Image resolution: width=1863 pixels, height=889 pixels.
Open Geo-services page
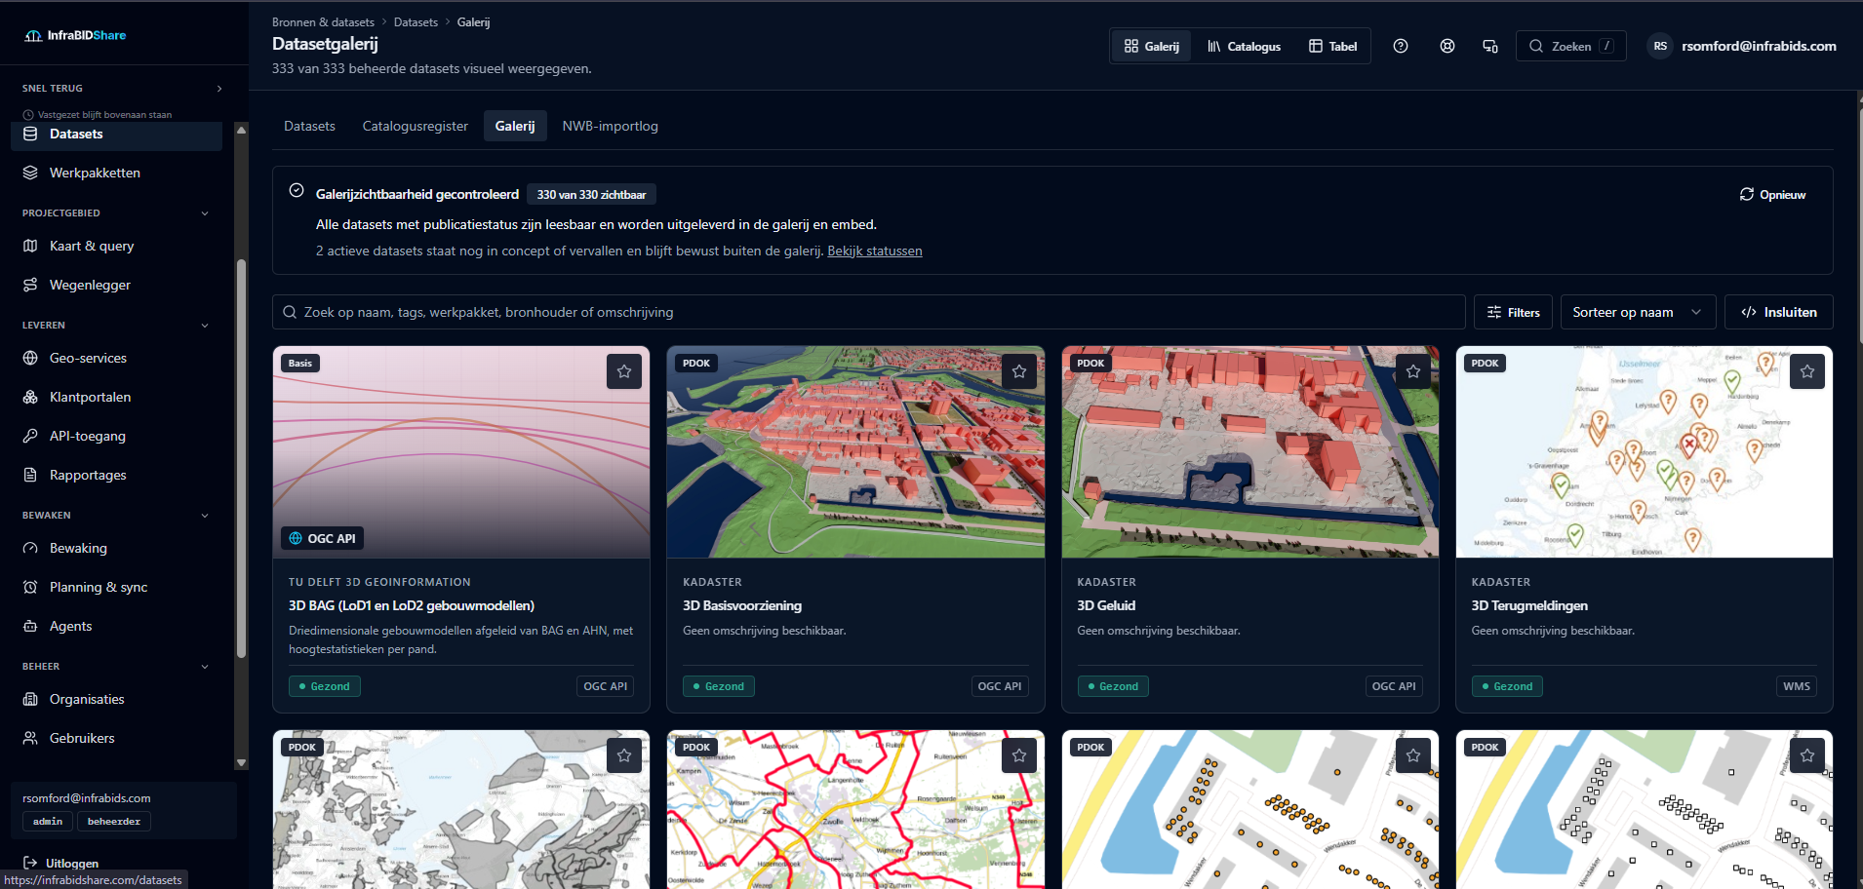pyautogui.click(x=116, y=358)
